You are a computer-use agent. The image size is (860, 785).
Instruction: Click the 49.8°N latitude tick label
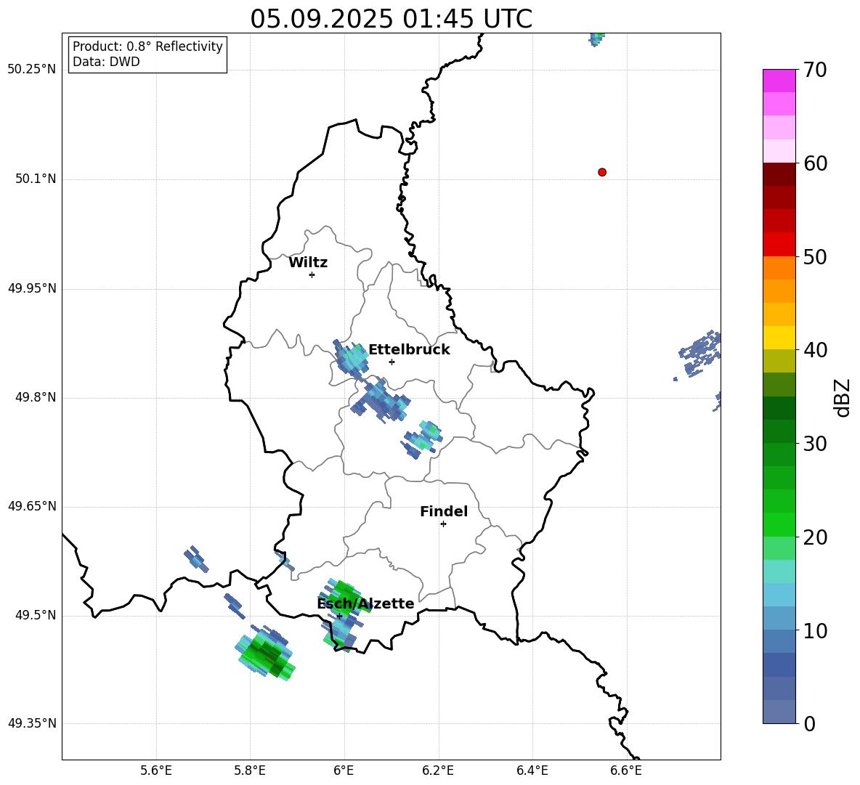click(36, 397)
